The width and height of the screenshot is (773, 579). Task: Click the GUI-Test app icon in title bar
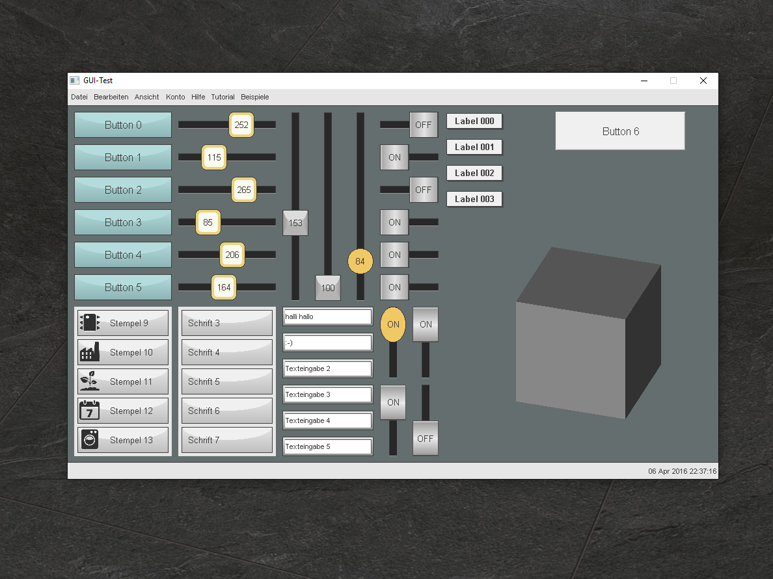75,81
